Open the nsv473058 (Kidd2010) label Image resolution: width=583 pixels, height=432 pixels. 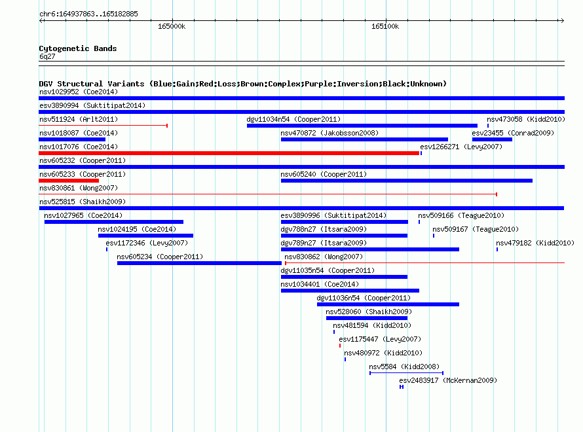(x=526, y=119)
